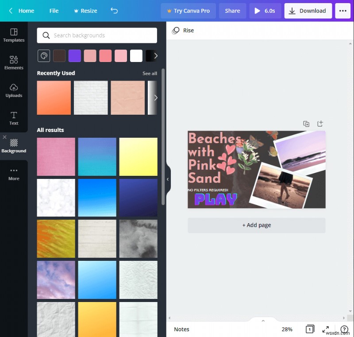This screenshot has width=354, height=337.
Task: Switch to the Templates tab
Action: pos(14,35)
